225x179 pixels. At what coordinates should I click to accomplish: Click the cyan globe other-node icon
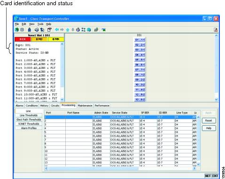coord(89,30)
